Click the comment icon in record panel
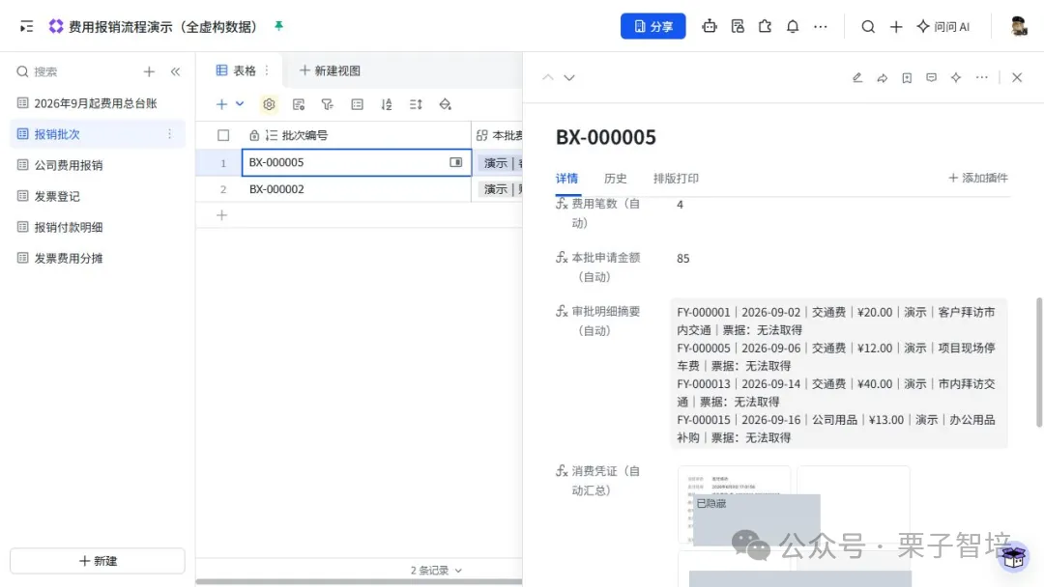The height and width of the screenshot is (587, 1044). [932, 78]
